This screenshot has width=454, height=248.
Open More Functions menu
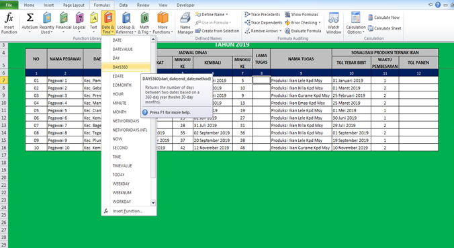click(163, 24)
